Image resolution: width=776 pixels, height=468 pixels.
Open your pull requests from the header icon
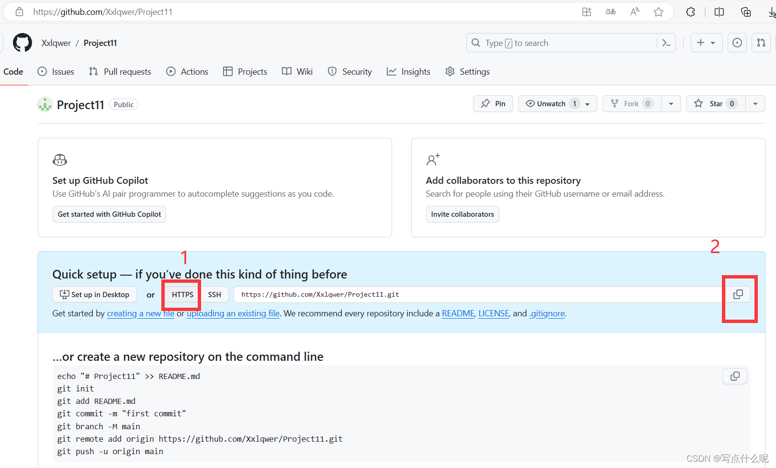click(761, 43)
